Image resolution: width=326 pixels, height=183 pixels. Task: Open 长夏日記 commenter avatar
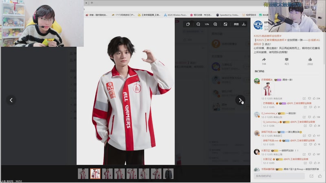pyautogui.click(x=257, y=152)
